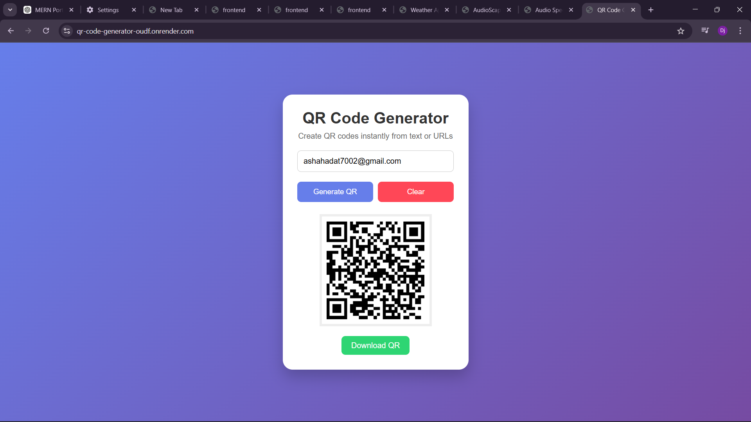Open the Chrome three-dot menu

[740, 30]
